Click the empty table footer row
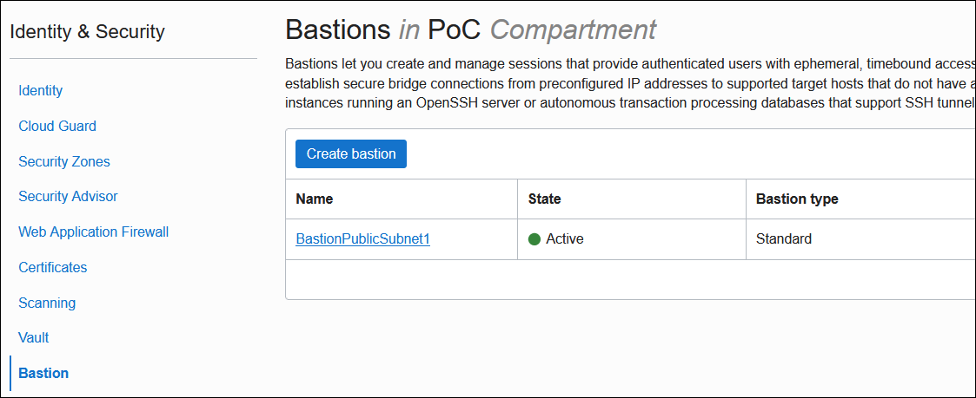Image resolution: width=976 pixels, height=398 pixels. [629, 279]
